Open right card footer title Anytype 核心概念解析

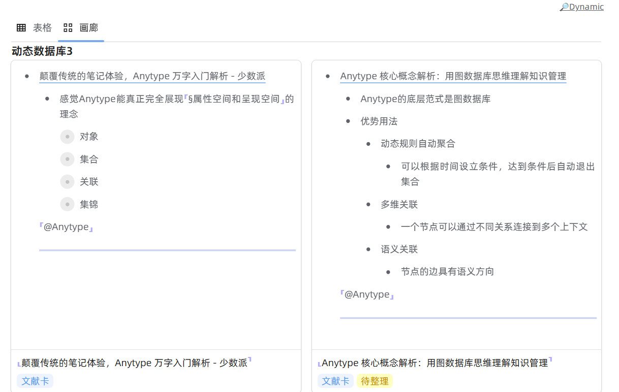[x=435, y=363]
